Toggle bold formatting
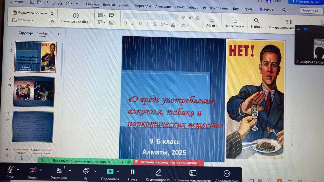324x182 pixels. click(x=126, y=23)
